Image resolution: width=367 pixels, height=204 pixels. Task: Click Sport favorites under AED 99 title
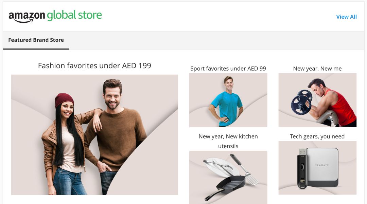pos(228,69)
